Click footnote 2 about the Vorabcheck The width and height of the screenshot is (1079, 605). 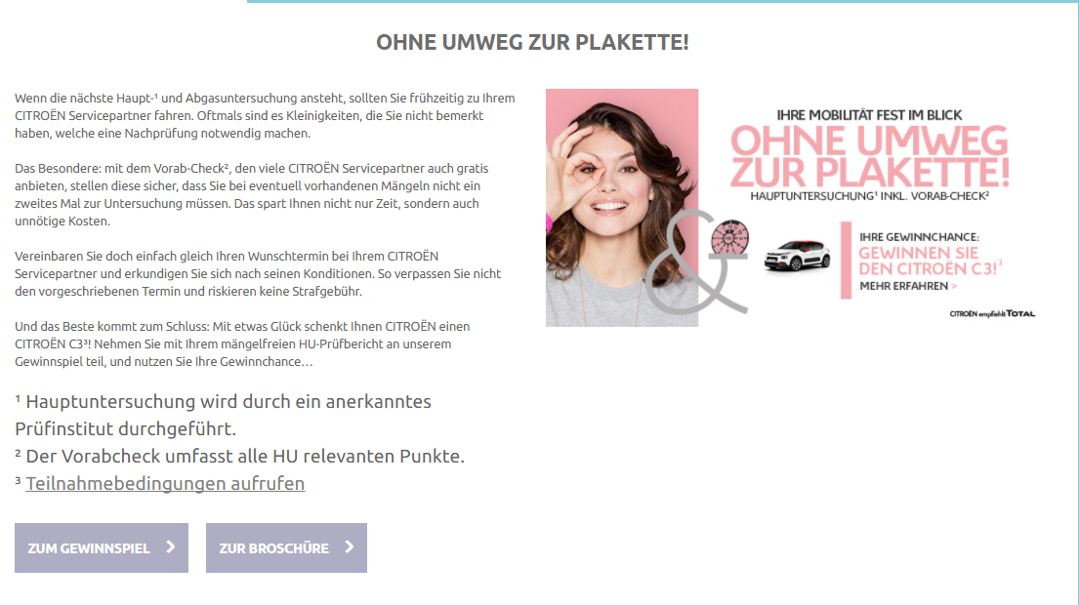(x=239, y=456)
